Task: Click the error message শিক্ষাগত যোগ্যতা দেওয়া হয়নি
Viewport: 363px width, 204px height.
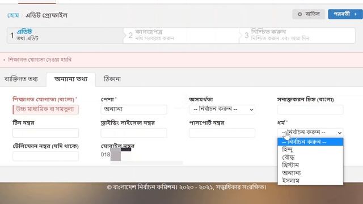Action: point(40,59)
